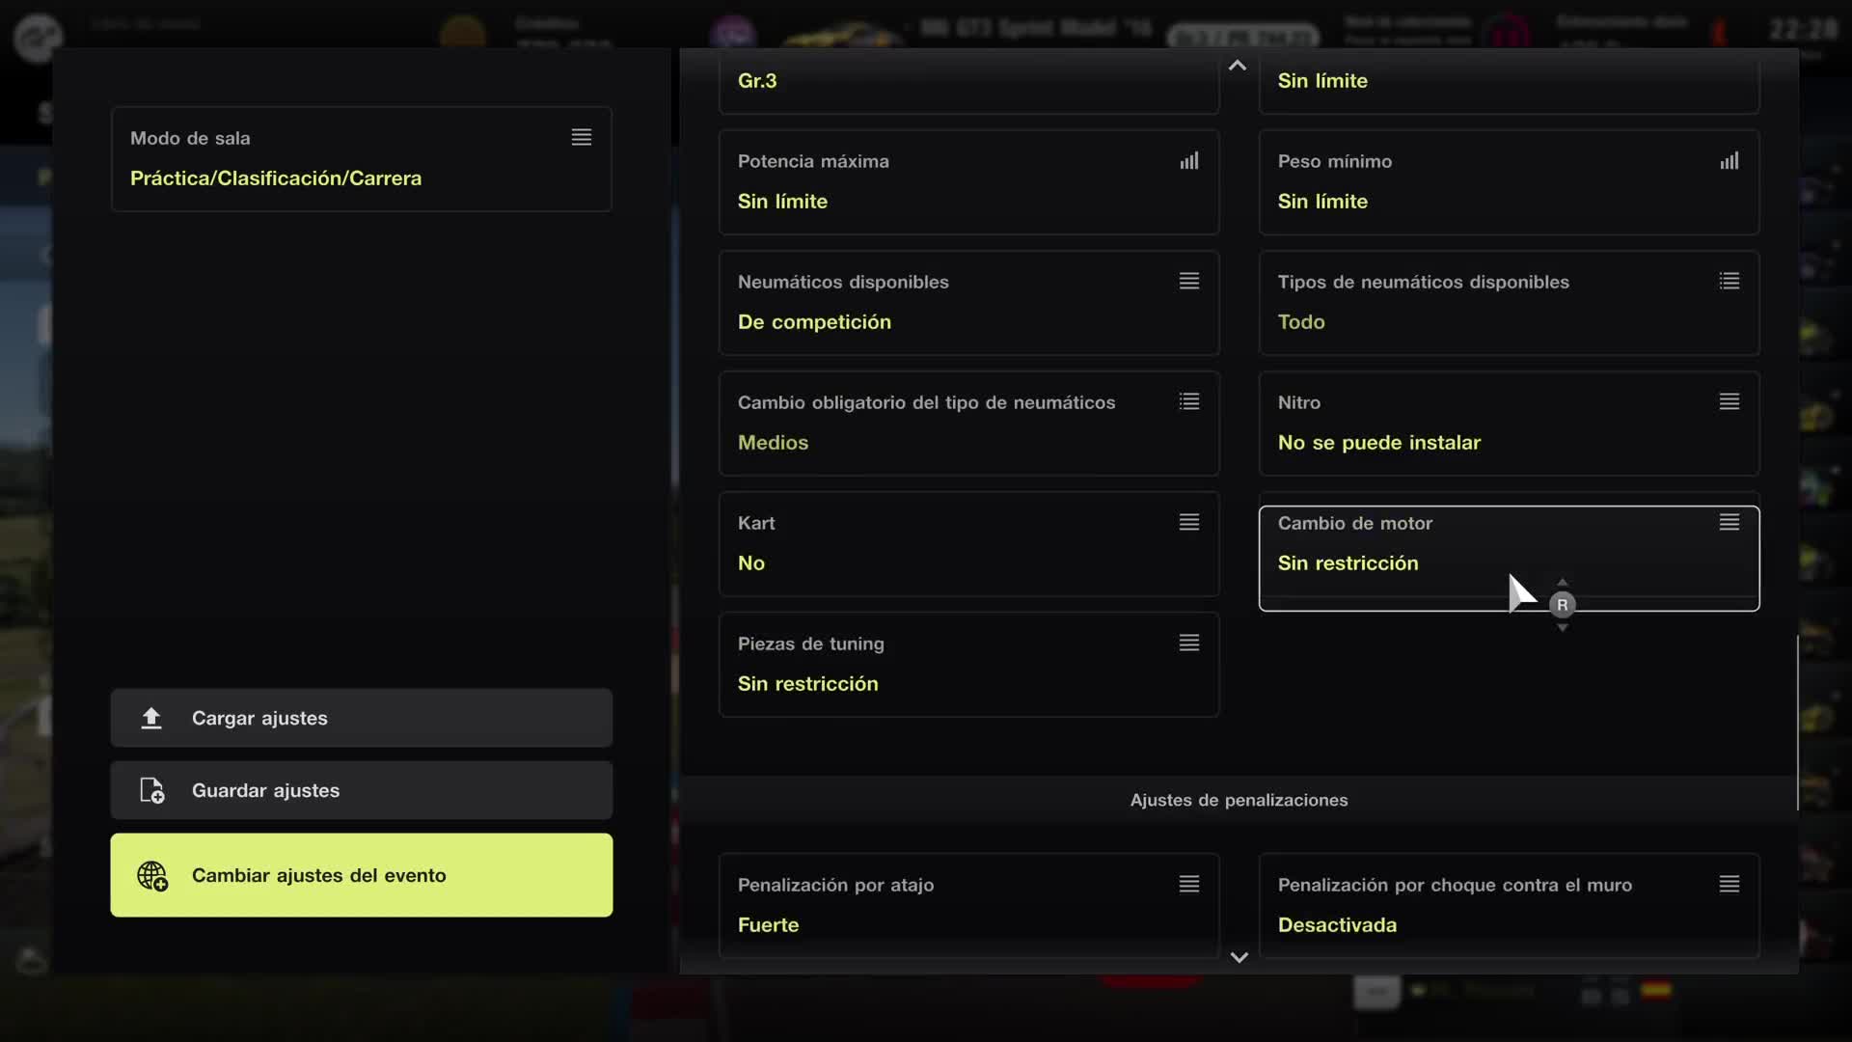Open the Tipos de neumáticos disponibles list icon
Viewport: 1852px width, 1042px height.
[1729, 281]
